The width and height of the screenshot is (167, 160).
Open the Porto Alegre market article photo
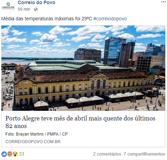(83, 68)
